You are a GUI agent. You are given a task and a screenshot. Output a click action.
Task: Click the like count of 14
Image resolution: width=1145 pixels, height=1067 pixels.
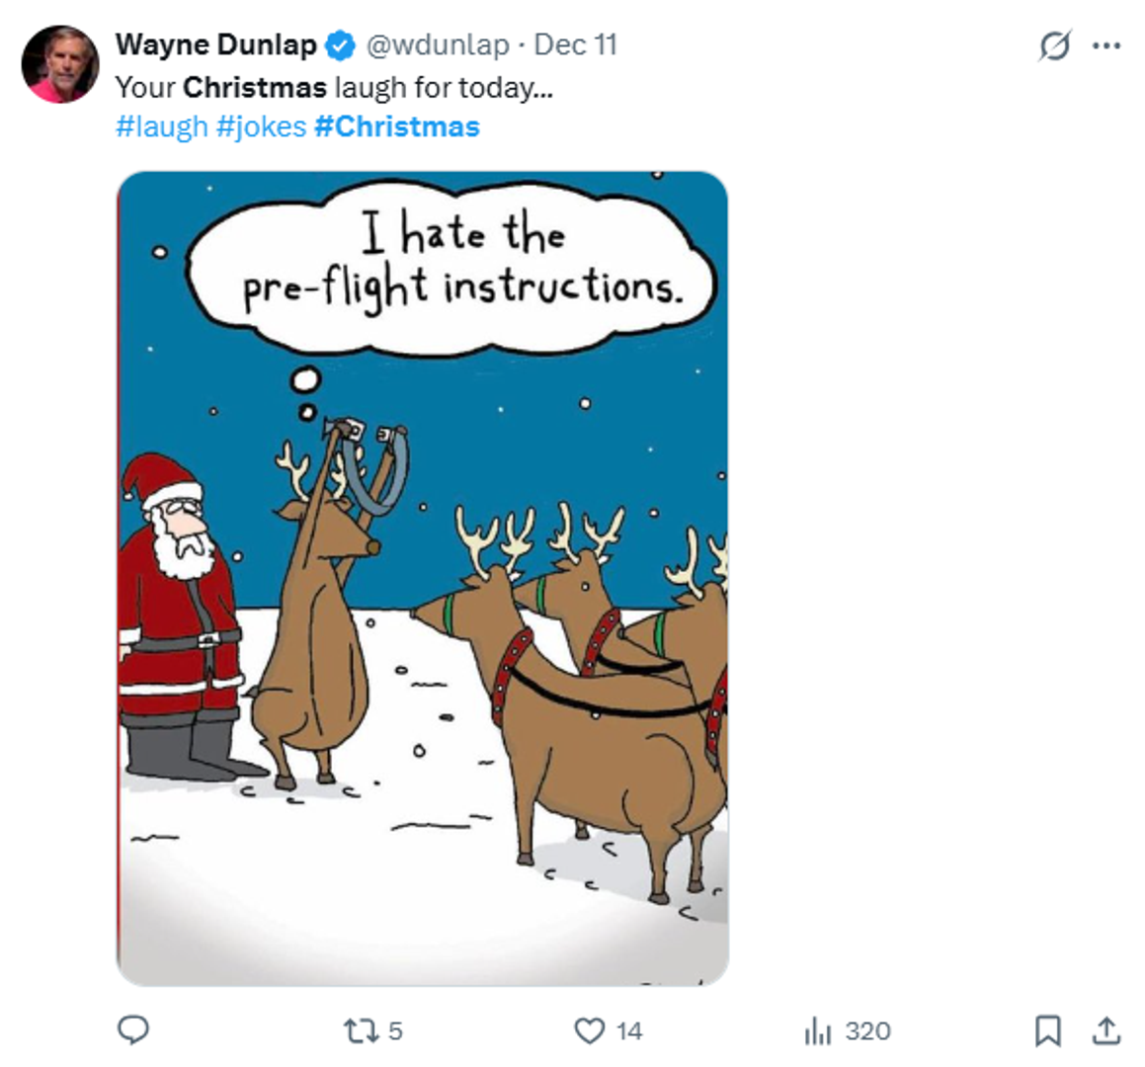629,1031
